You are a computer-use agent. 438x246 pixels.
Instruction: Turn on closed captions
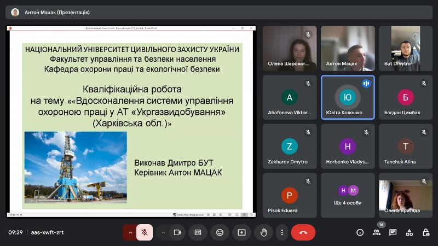(198, 232)
